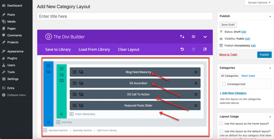Delete the green row with X icon
Screen dimensions: 274x139
tap(62, 114)
